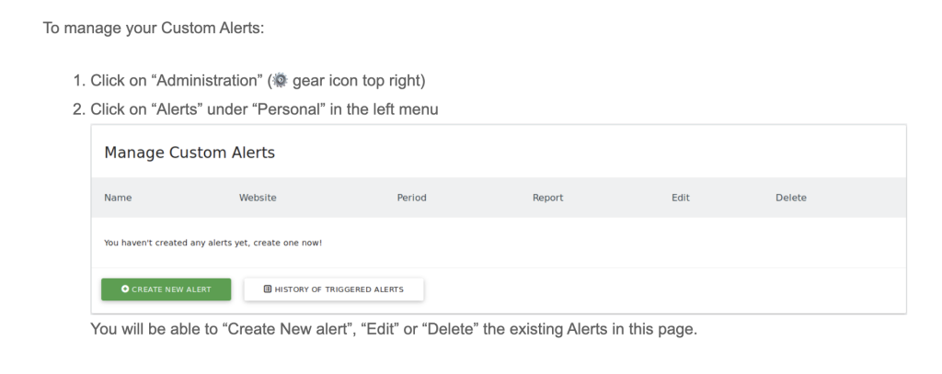
Task: Click the Report column header
Action: 547,198
